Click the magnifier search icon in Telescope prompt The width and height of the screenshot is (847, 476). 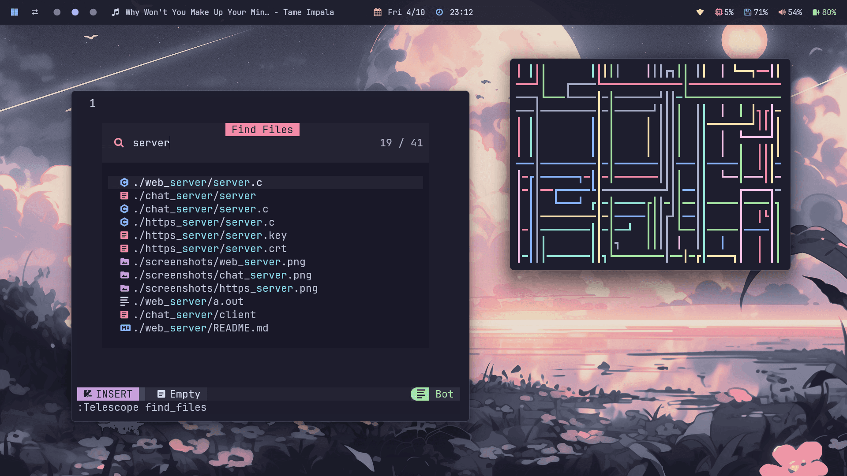click(x=119, y=143)
